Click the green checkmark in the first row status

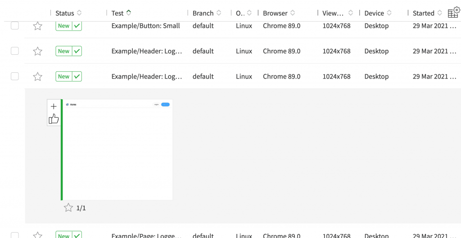[x=77, y=26]
